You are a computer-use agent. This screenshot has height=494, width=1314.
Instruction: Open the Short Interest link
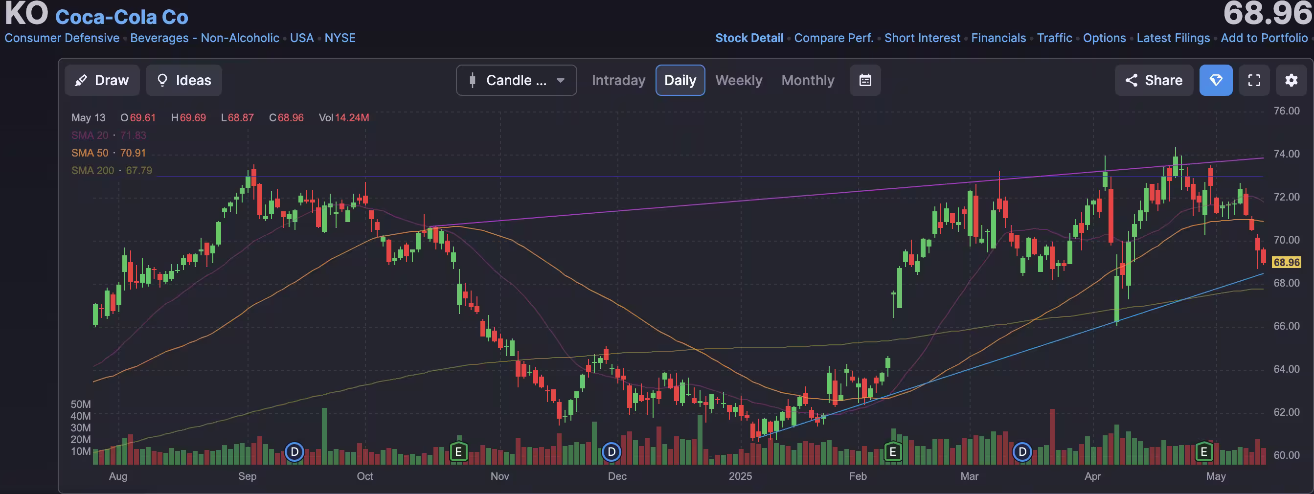click(x=922, y=38)
